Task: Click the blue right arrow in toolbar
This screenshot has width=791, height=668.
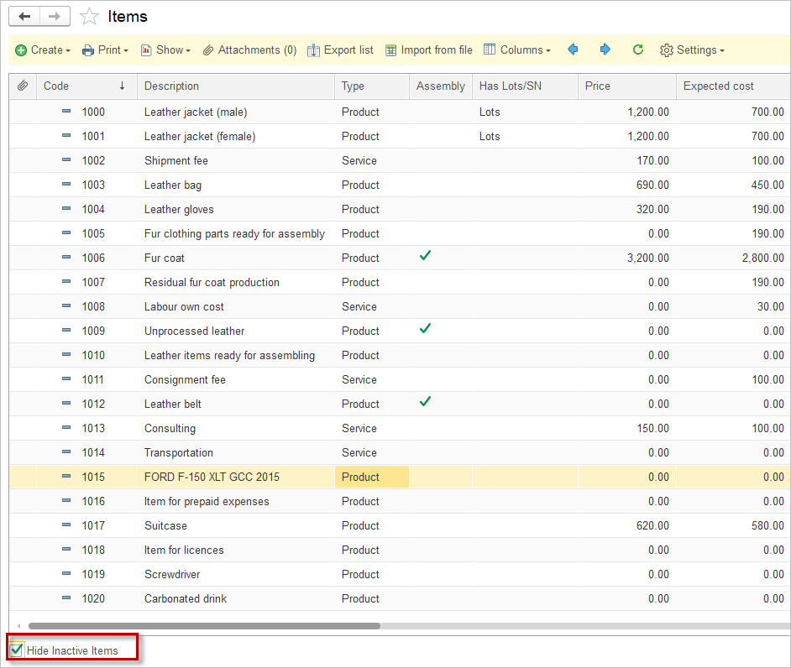Action: coord(605,50)
